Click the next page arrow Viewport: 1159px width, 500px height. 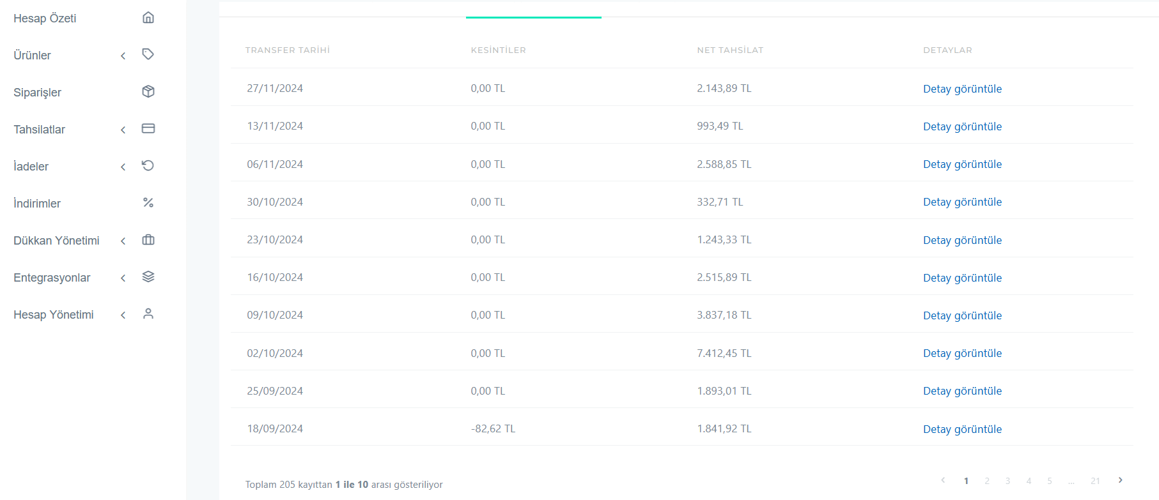1120,480
